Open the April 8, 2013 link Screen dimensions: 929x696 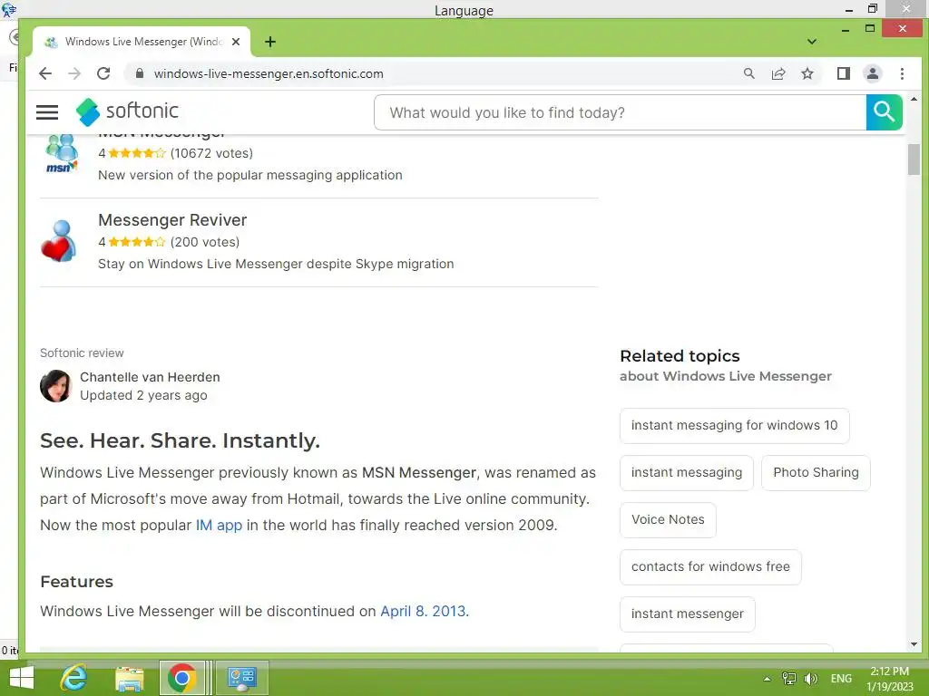click(x=425, y=611)
